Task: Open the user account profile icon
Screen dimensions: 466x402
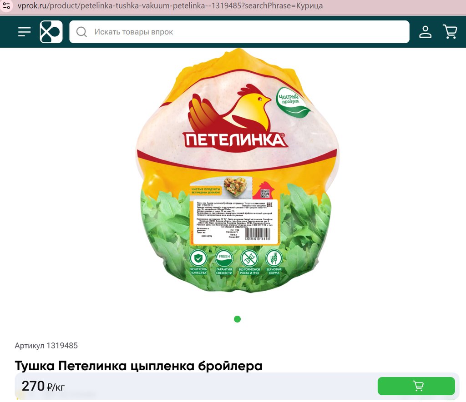Action: [425, 32]
